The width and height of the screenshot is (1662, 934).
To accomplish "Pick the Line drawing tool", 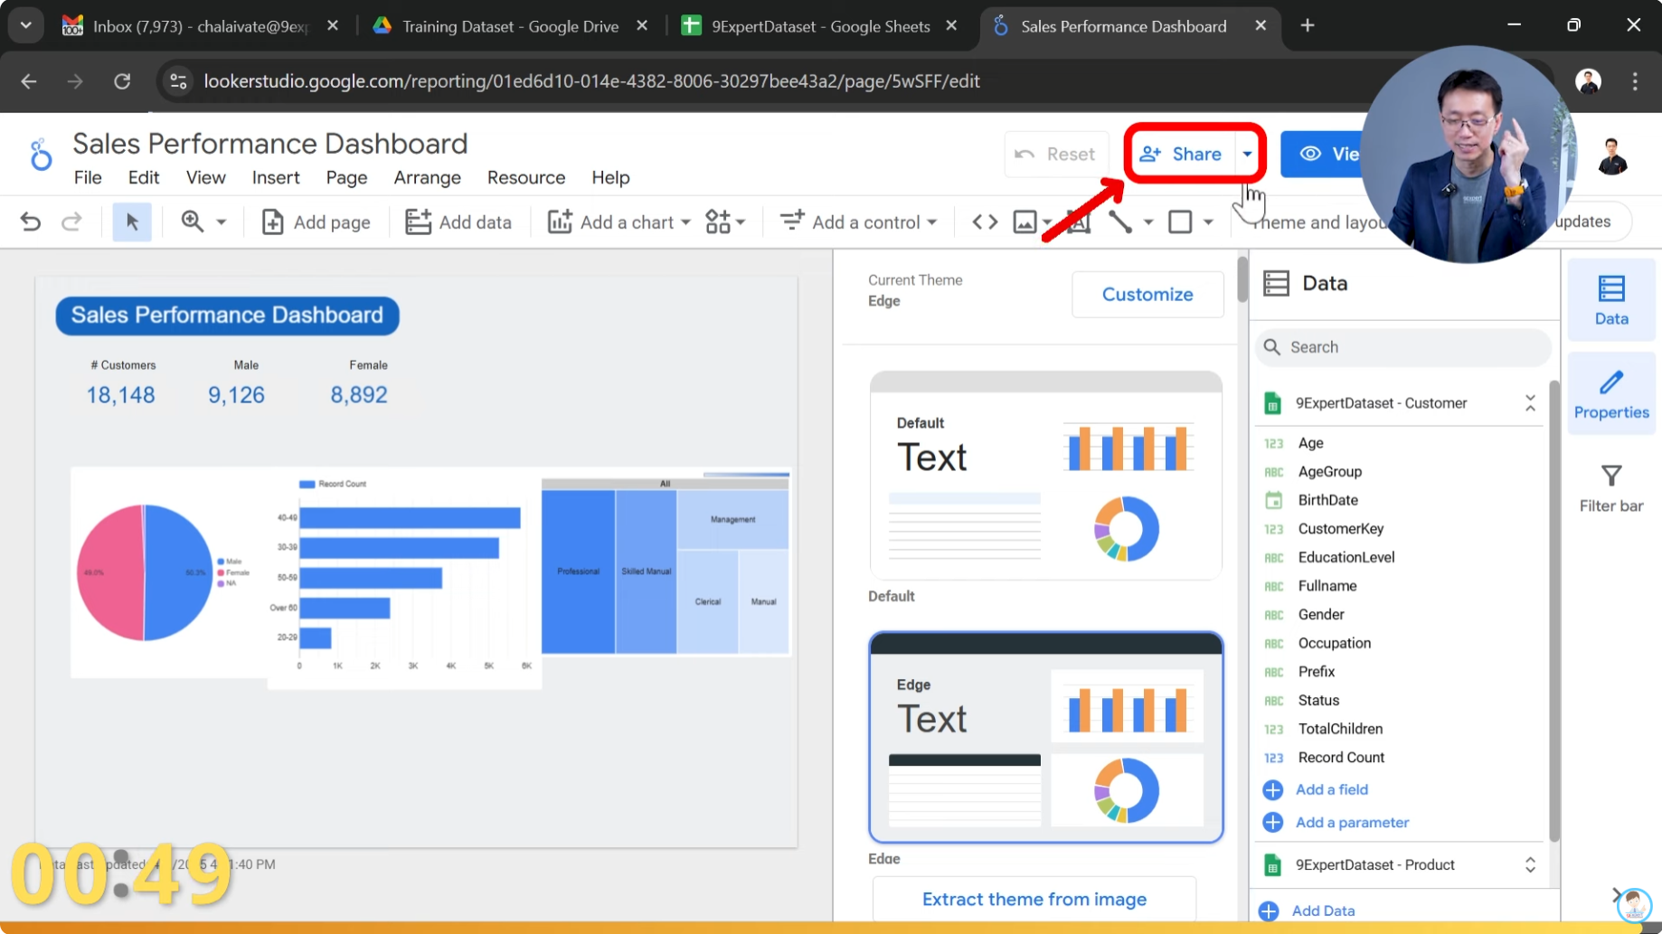I will coord(1119,222).
